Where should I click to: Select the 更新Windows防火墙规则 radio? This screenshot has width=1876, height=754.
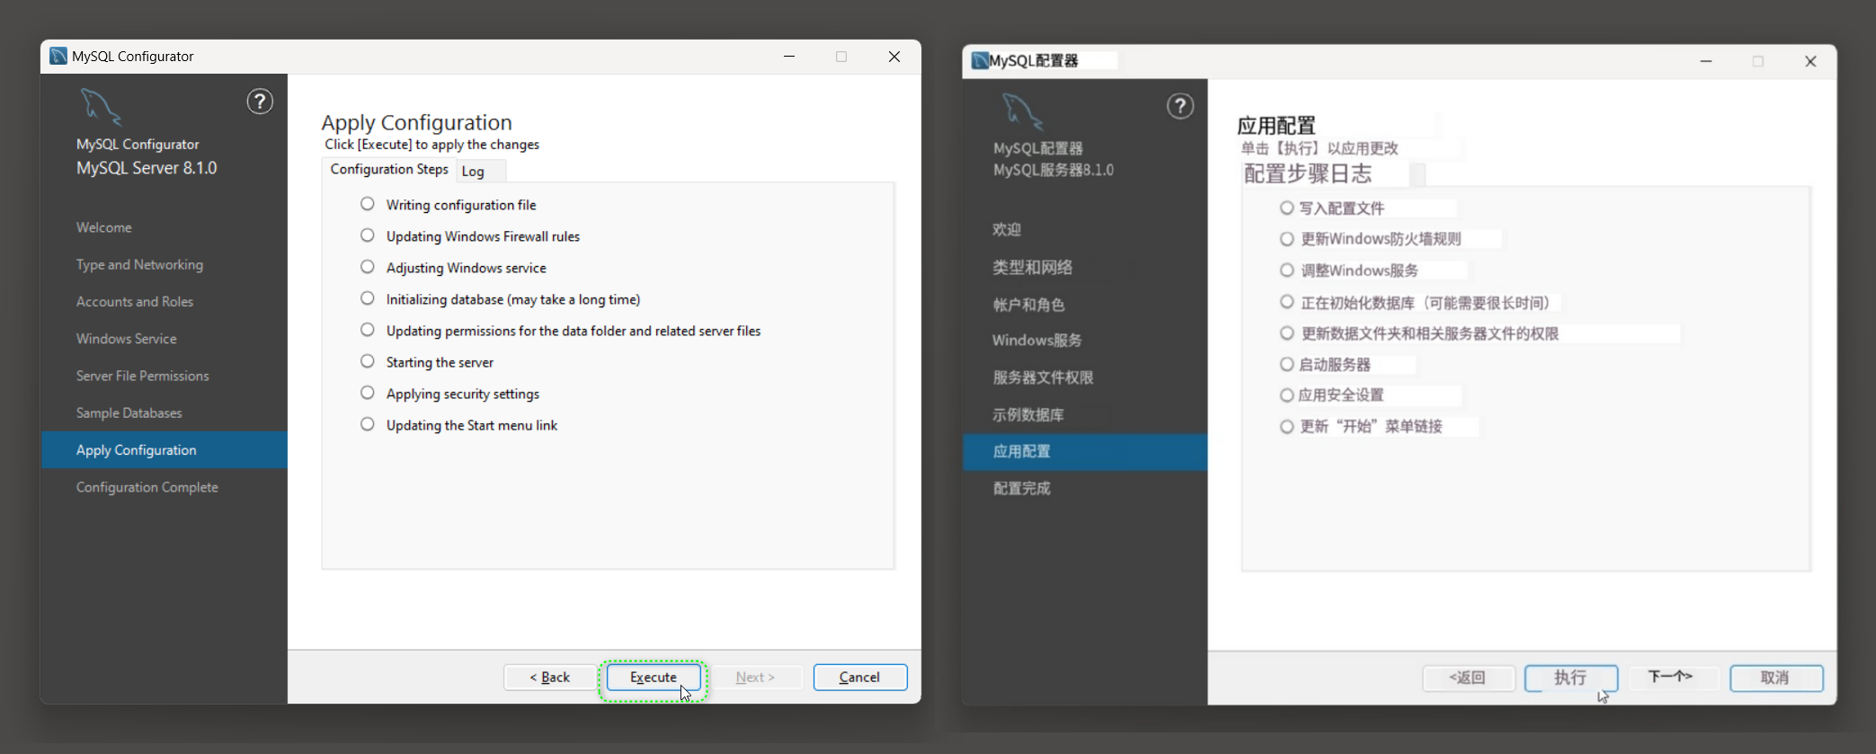click(x=1287, y=239)
